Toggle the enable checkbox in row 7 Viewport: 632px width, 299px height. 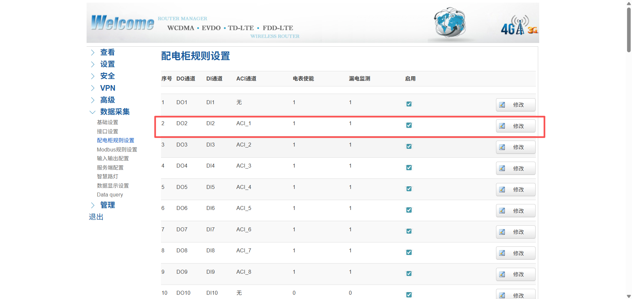point(409,231)
